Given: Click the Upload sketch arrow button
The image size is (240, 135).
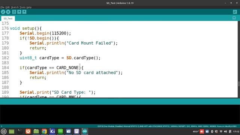Looking at the screenshot, I should pos(8,12).
